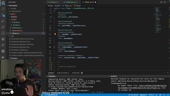Expand the Scenes folder
This screenshot has height=96, width=170.
pyautogui.click(x=10, y=17)
